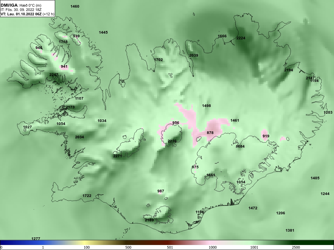This screenshot has height=250, width=334.
Task: Click the value 1034 on the map
Action: click(x=102, y=121)
